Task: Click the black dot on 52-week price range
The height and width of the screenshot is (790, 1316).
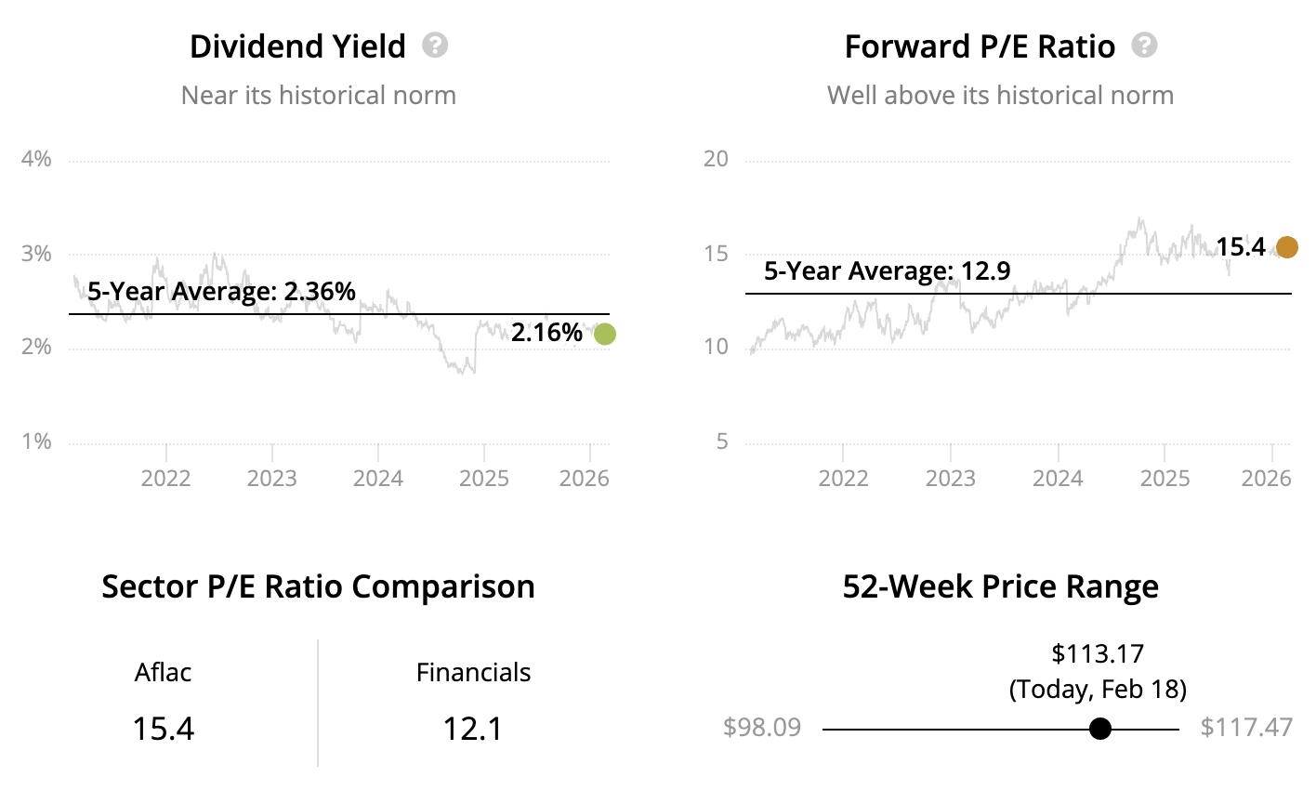Action: 1099,729
